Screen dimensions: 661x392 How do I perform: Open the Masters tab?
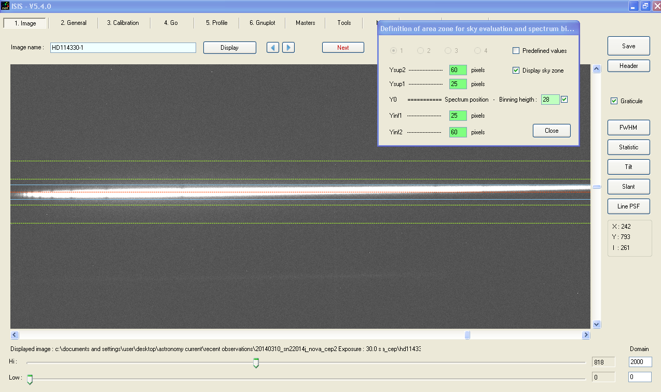click(x=305, y=23)
